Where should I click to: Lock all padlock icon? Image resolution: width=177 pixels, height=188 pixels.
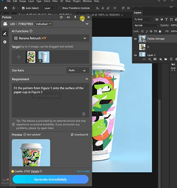click(160, 31)
